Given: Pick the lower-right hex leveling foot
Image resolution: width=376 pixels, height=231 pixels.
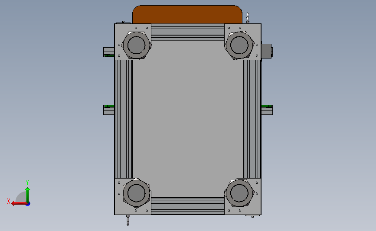Looking at the screenshot, I should coord(239,193).
